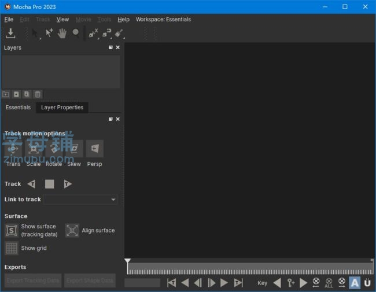Click Export Tracking Data button
The height and width of the screenshot is (292, 376).
tap(33, 280)
